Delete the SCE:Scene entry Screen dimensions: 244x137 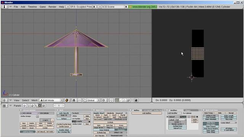tap(126, 7)
